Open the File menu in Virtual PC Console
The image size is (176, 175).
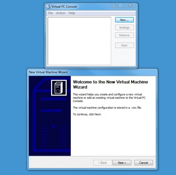50,13
